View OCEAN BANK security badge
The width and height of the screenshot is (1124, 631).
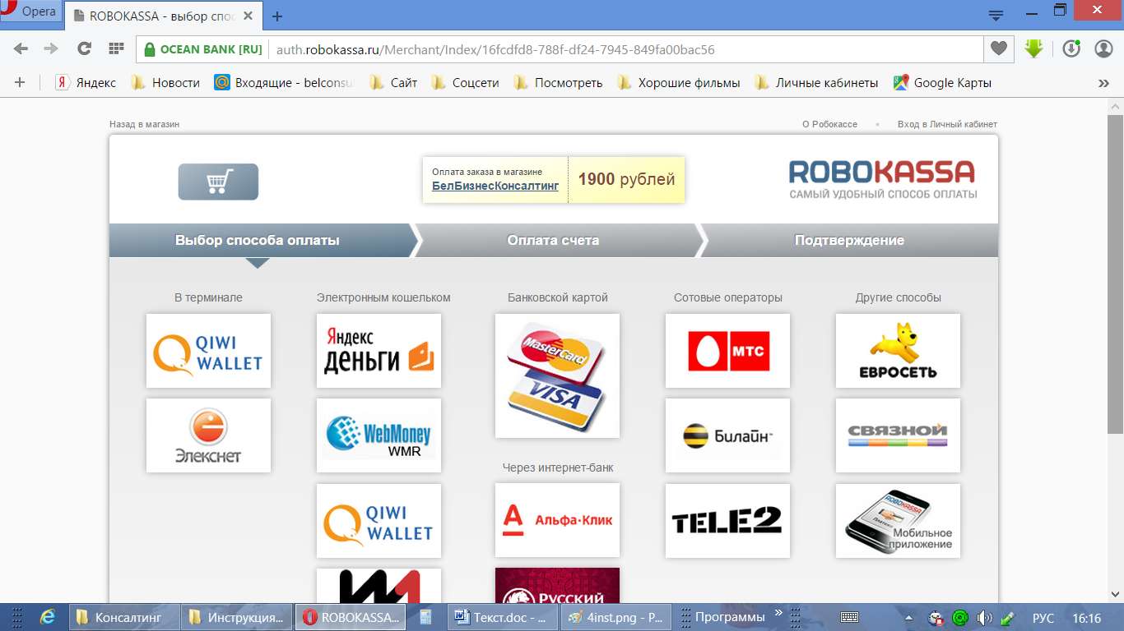pyautogui.click(x=202, y=49)
